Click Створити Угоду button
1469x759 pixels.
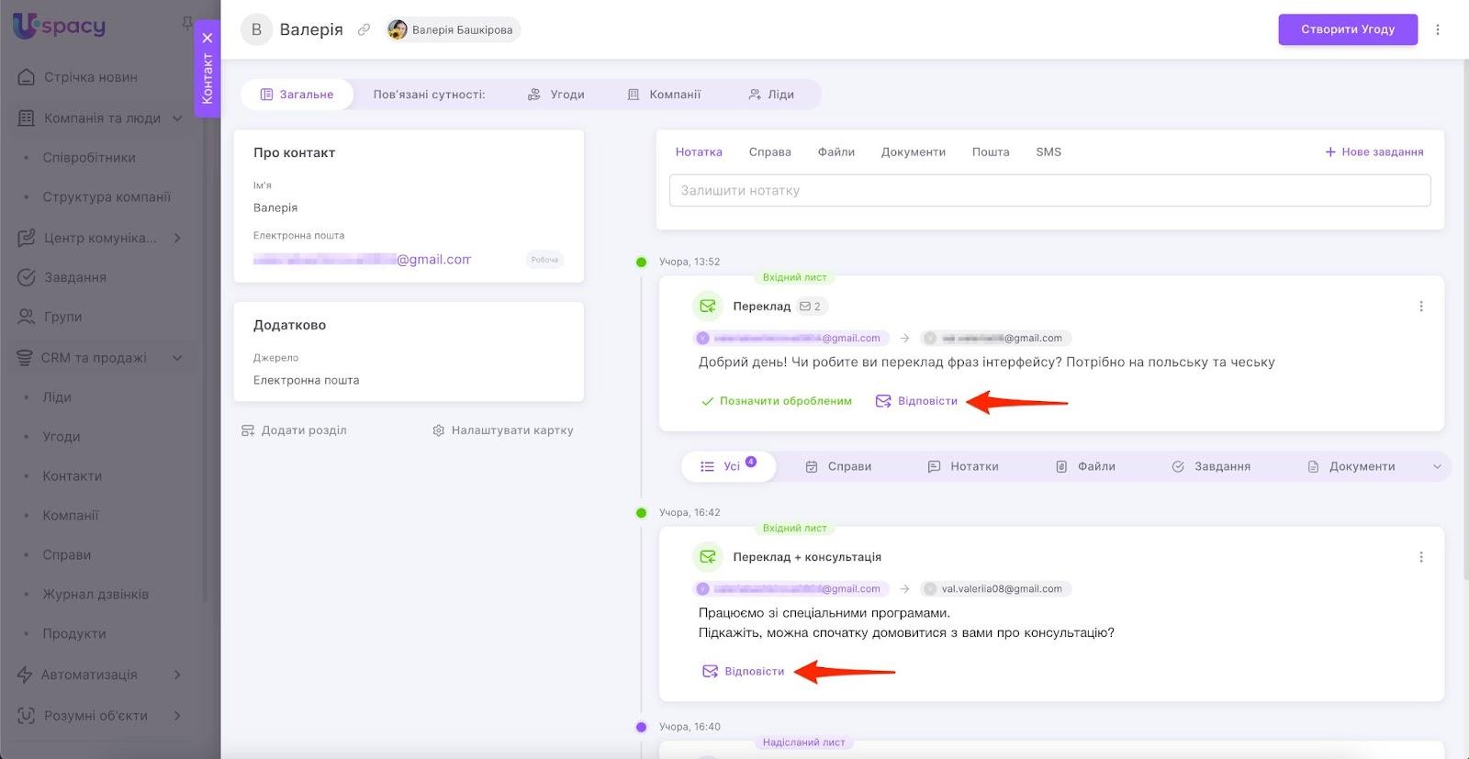click(x=1348, y=29)
